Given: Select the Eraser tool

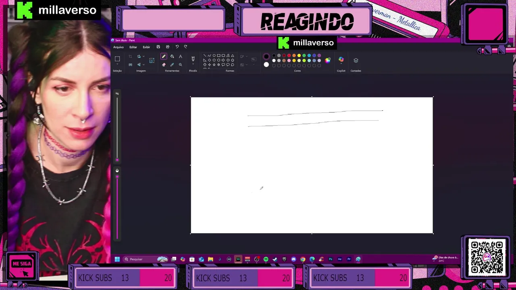Looking at the screenshot, I should (x=164, y=64).
